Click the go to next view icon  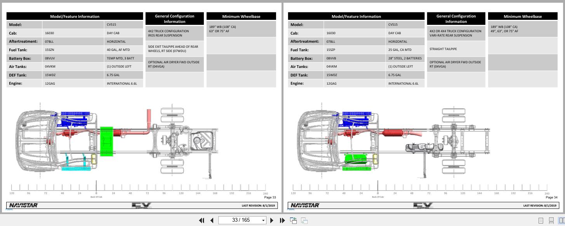point(304,220)
